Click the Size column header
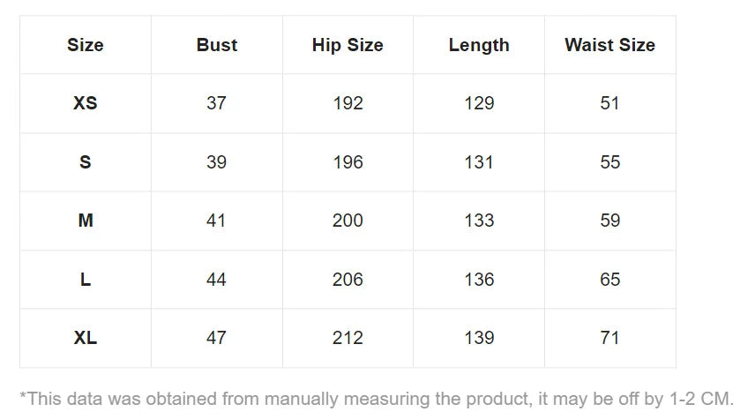 click(x=86, y=45)
